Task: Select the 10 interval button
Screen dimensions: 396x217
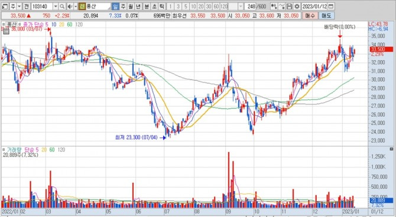Action: point(193,6)
